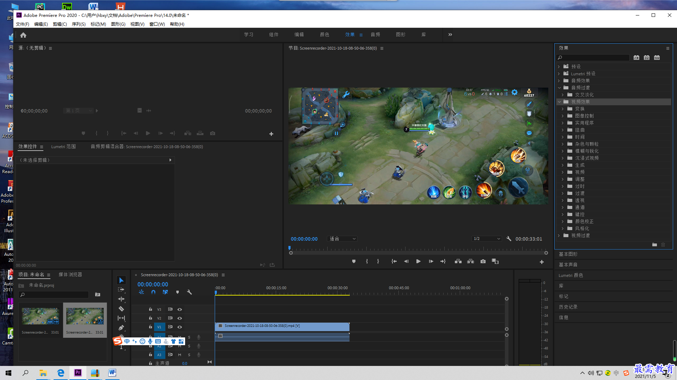Open Windows Start menu

pyautogui.click(x=8, y=373)
